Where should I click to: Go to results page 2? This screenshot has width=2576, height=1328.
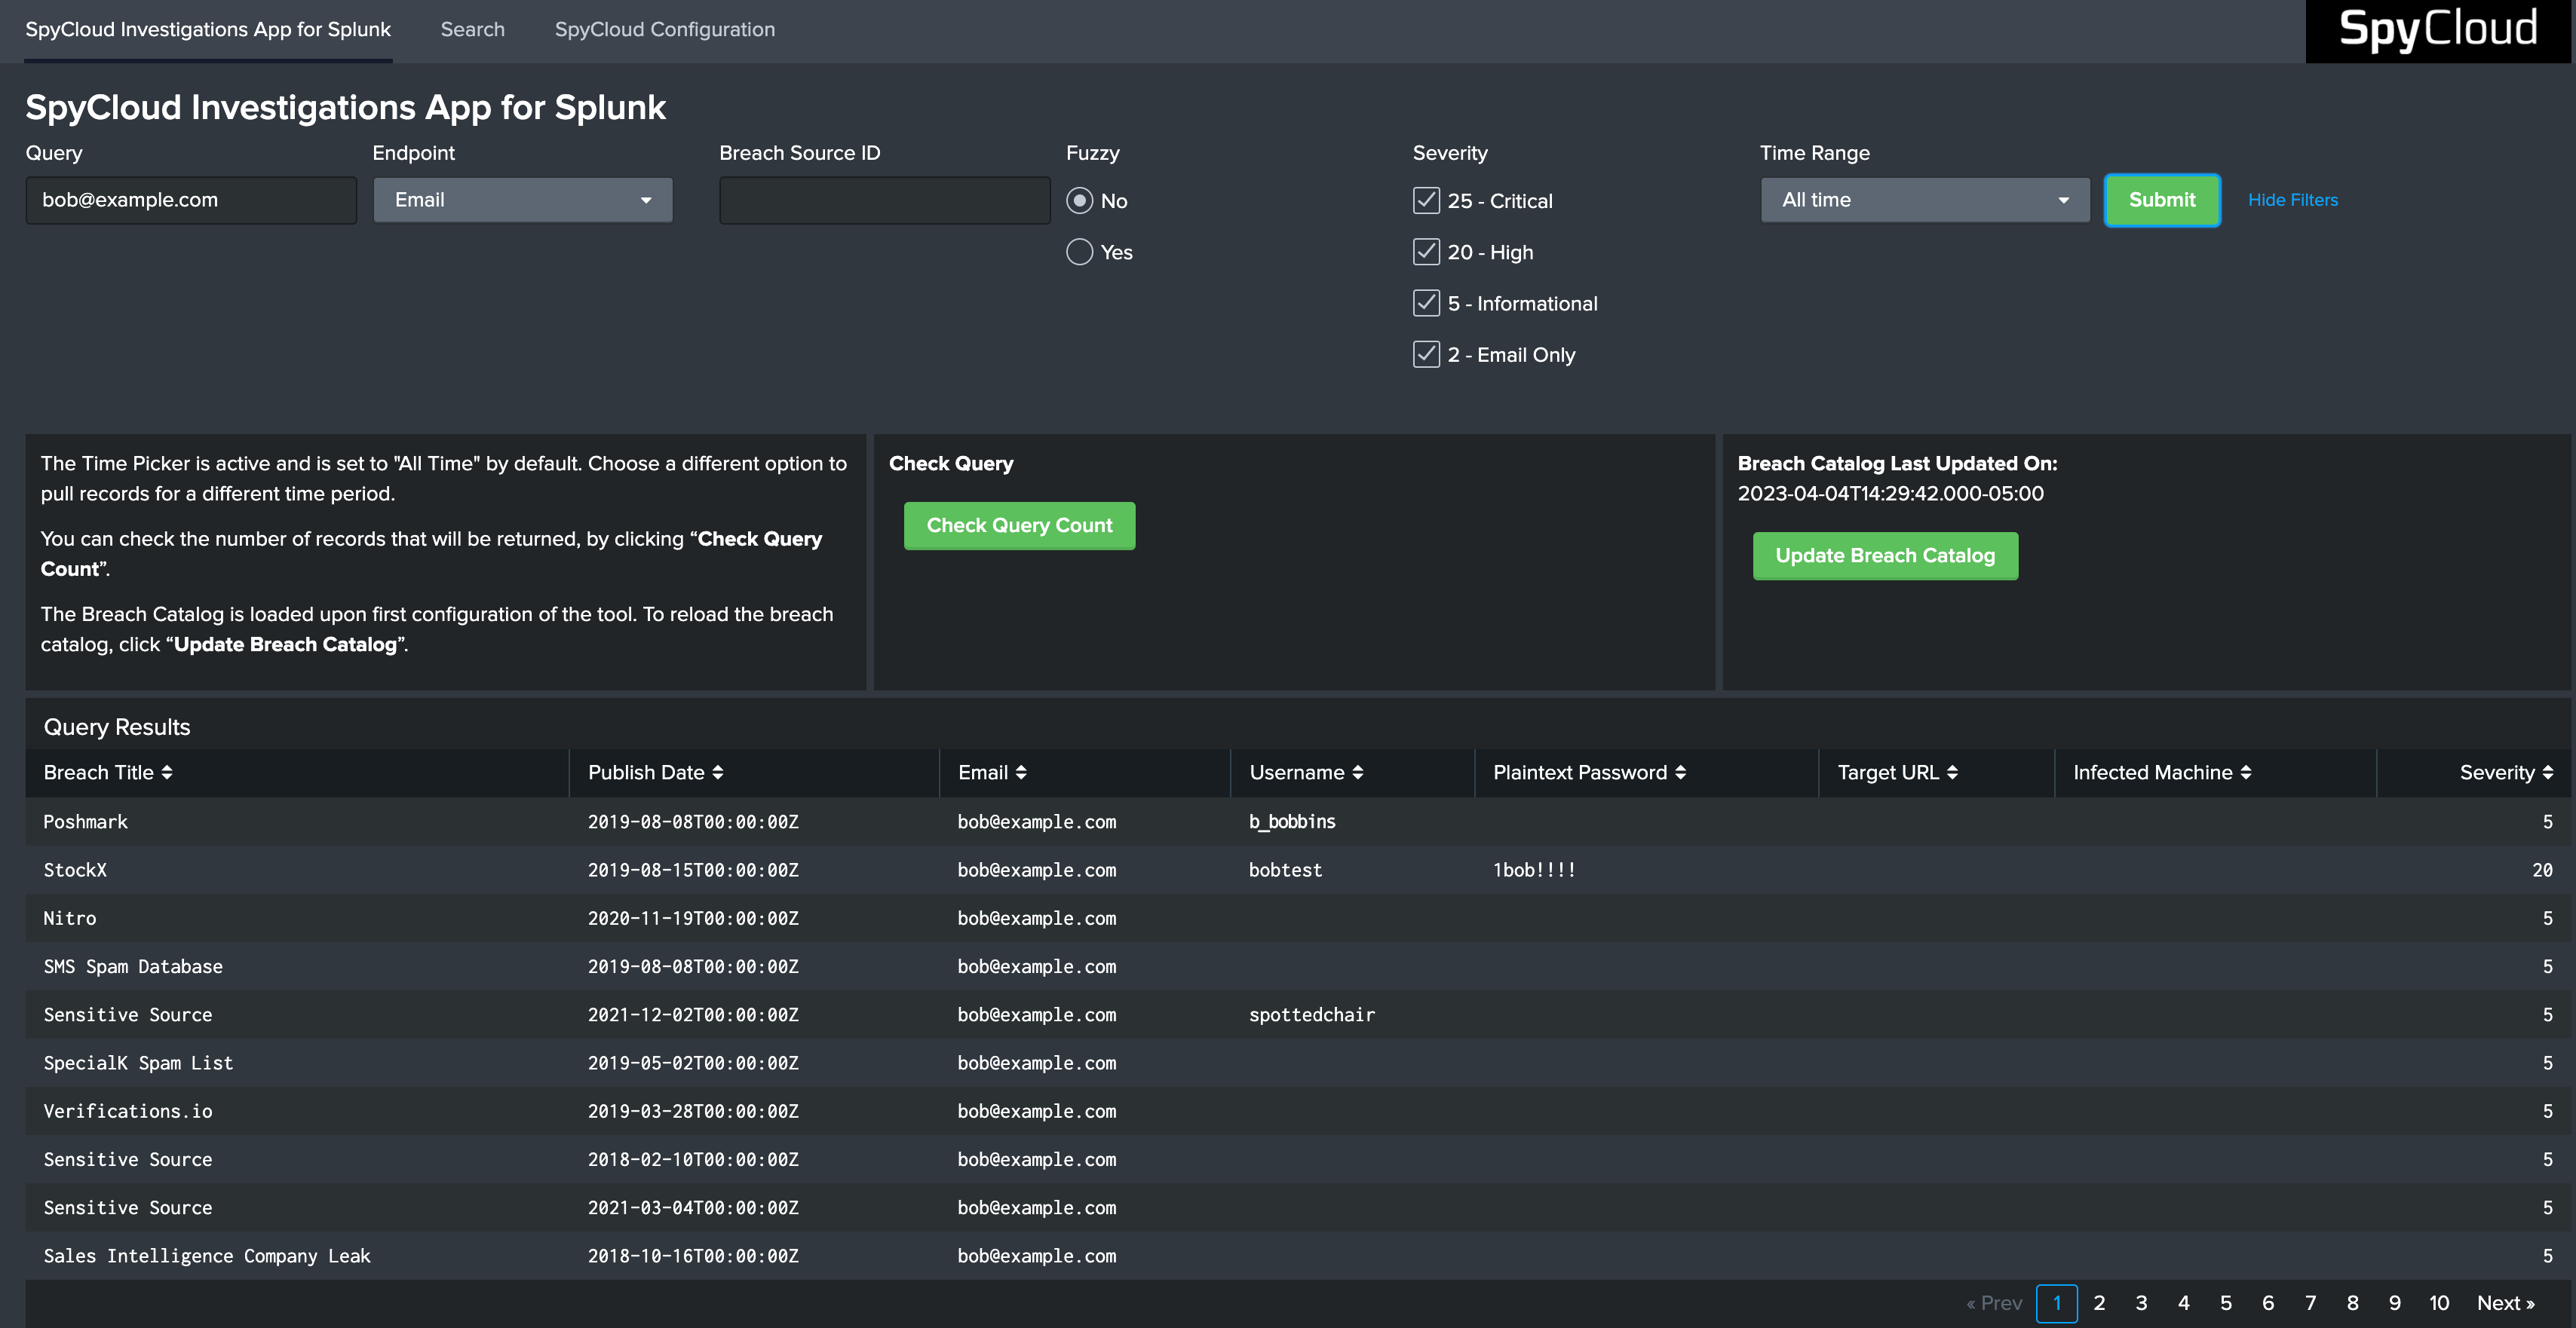click(2099, 1303)
